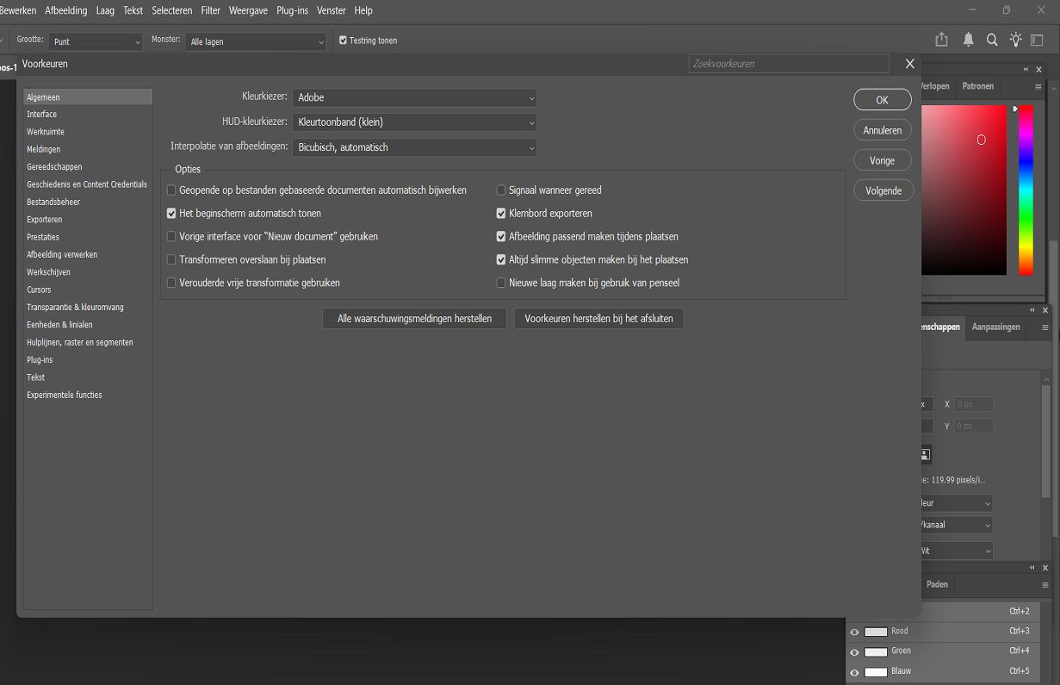Open the Monster Alle lagen dropdown
The image size is (1060, 685).
pos(257,41)
